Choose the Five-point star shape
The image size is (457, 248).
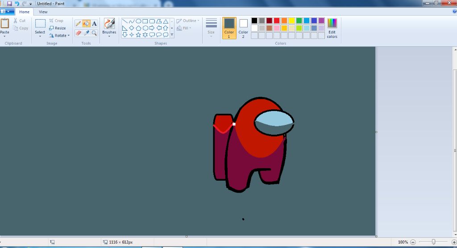pos(138,35)
